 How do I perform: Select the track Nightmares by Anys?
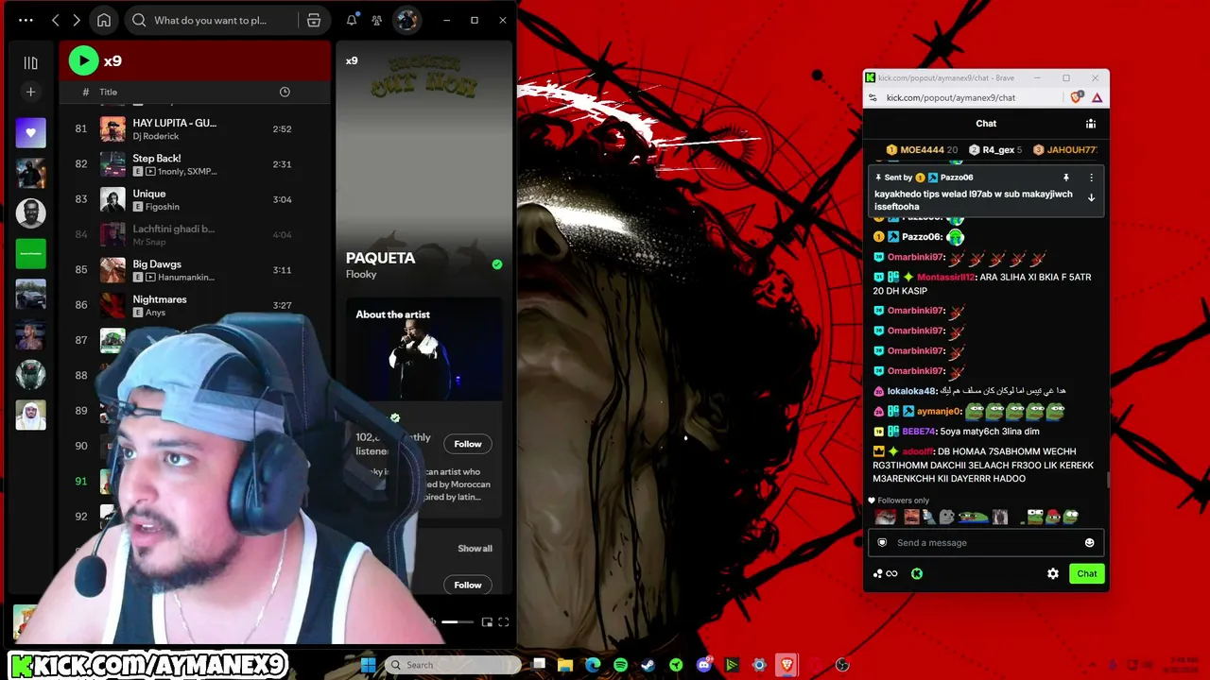point(195,305)
